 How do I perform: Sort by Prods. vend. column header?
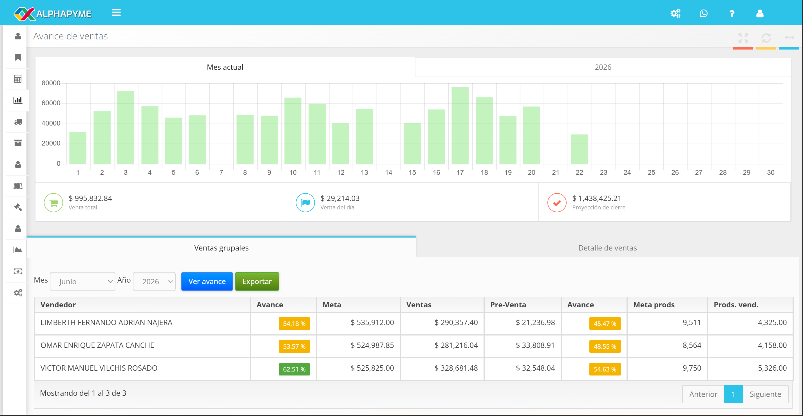pos(750,305)
